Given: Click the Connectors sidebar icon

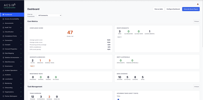Looking at the screenshot, I should pyautogui.click(x=3, y=40).
